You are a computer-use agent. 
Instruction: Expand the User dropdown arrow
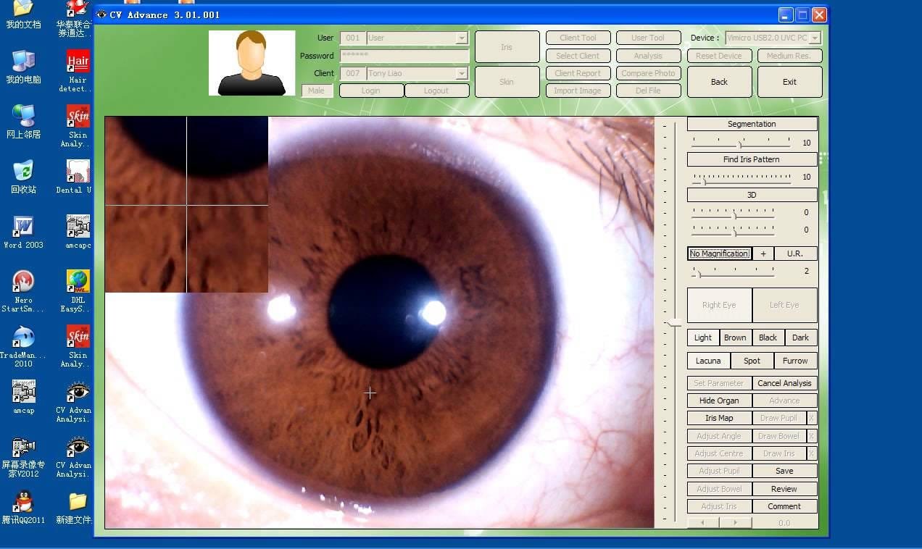pyautogui.click(x=462, y=38)
